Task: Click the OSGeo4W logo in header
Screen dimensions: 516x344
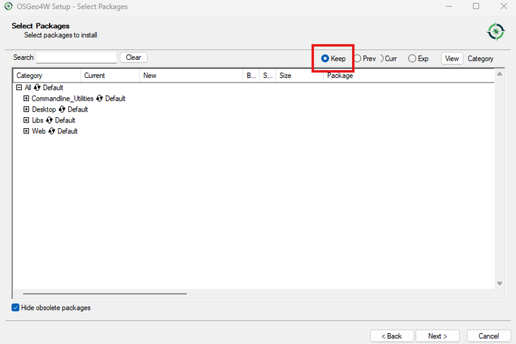Action: coord(495,31)
